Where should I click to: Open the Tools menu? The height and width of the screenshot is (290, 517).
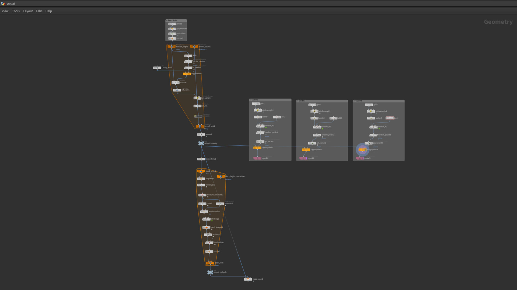click(x=16, y=11)
